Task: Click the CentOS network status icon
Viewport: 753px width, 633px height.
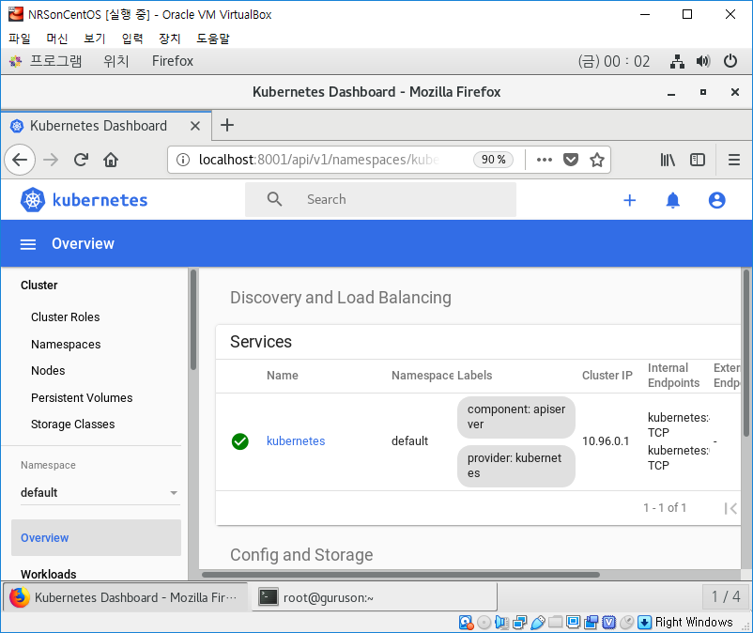Action: point(677,61)
